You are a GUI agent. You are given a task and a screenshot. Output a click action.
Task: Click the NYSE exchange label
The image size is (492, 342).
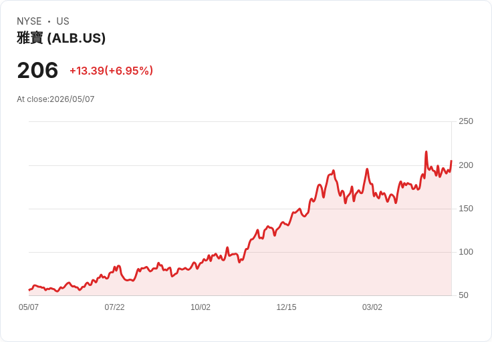[29, 21]
